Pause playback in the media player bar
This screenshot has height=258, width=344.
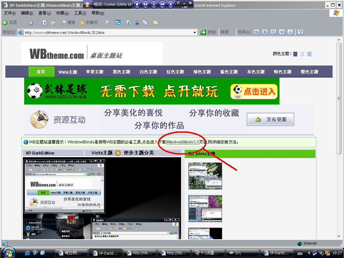tap(154, 4)
